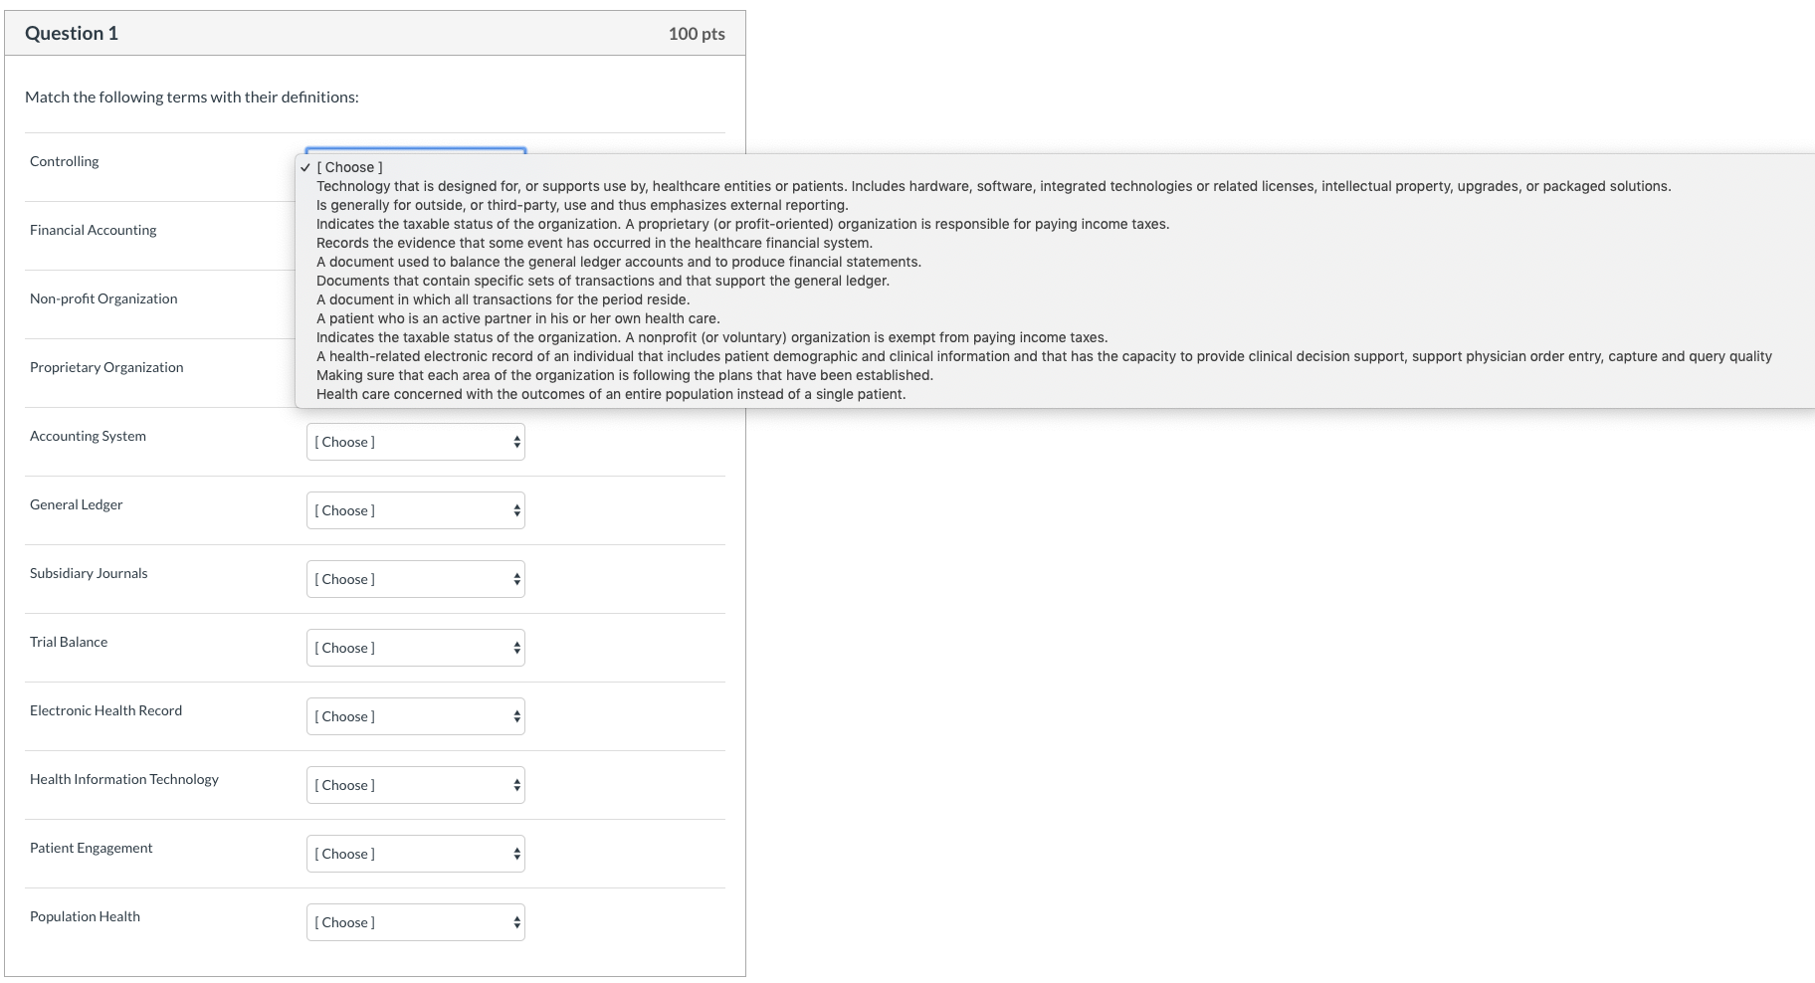
Task: Open the Population Health dropdown
Action: 416,922
